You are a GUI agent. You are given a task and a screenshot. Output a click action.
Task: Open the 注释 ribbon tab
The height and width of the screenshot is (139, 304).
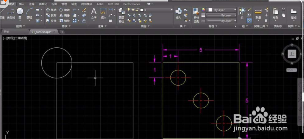click(31, 4)
